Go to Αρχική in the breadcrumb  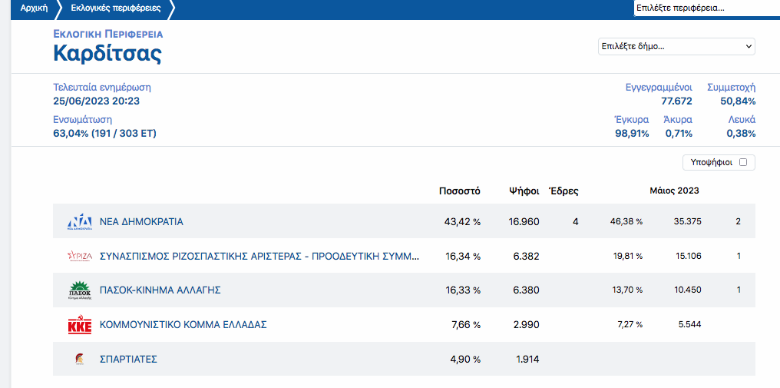(34, 8)
